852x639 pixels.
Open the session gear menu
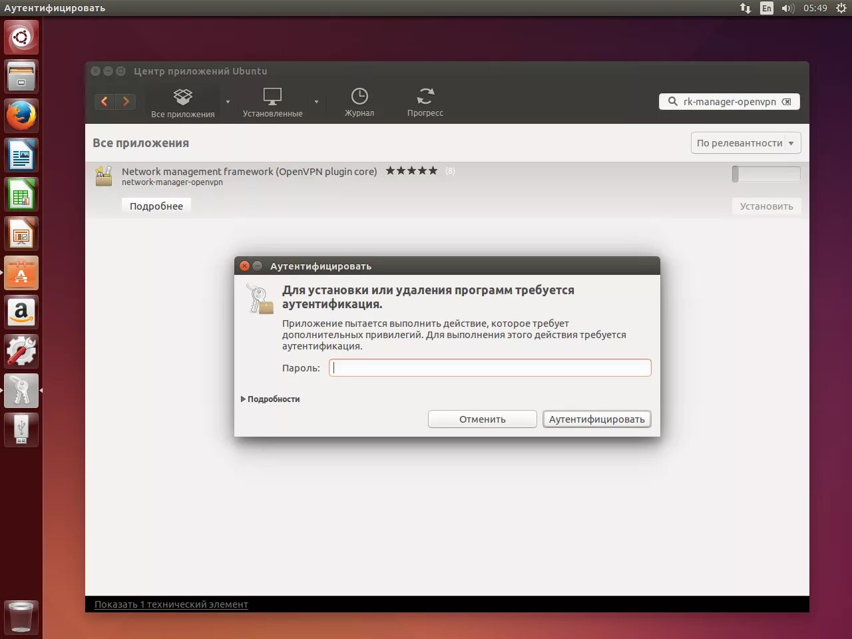(841, 8)
